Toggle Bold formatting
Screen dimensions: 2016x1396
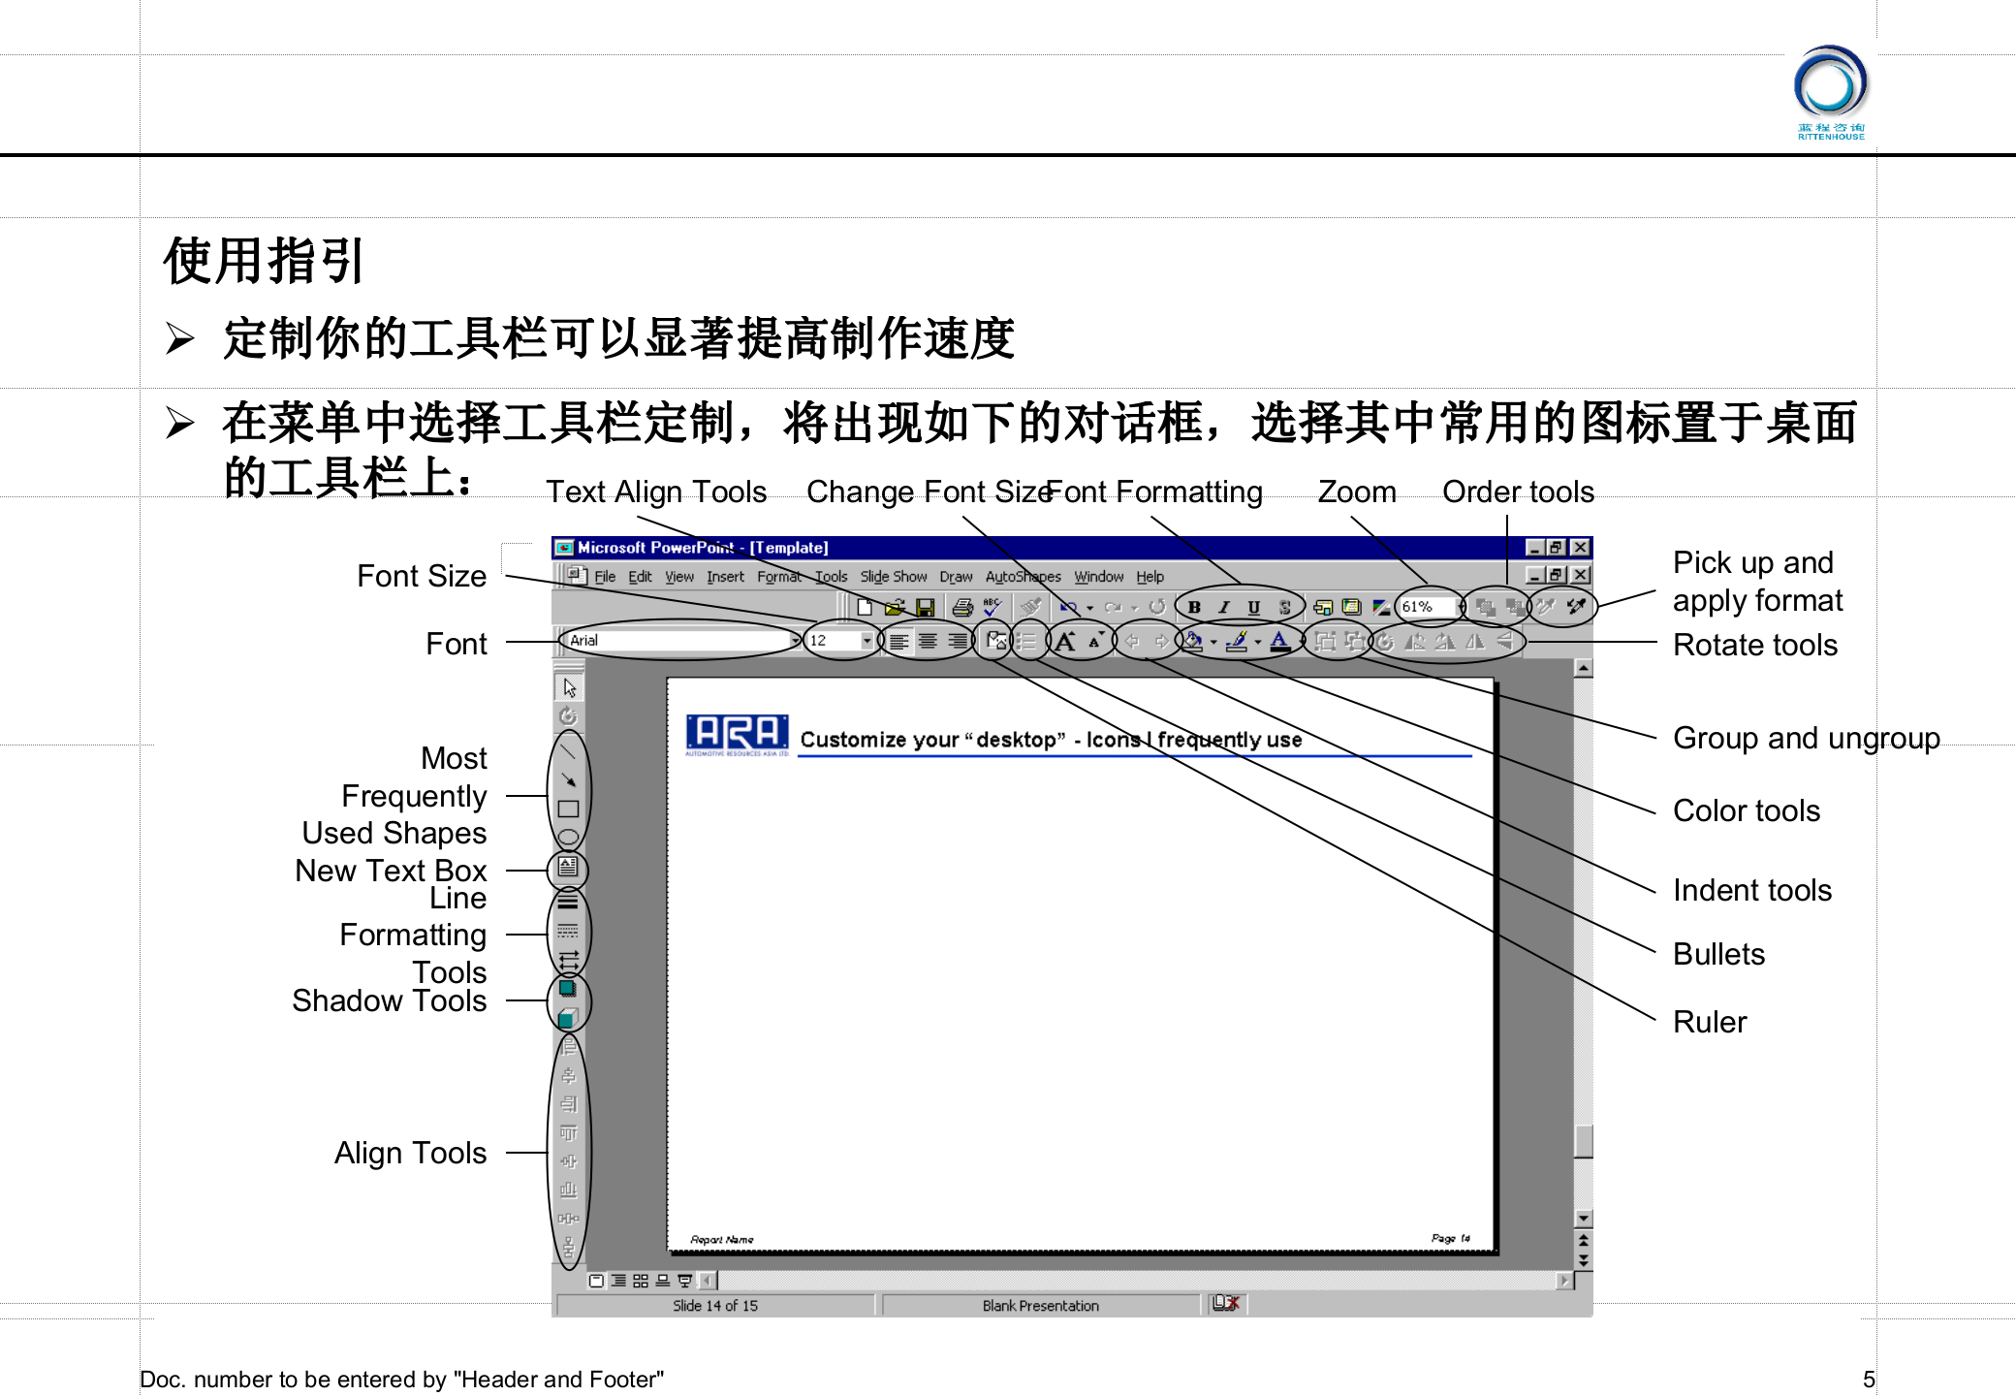click(1194, 606)
